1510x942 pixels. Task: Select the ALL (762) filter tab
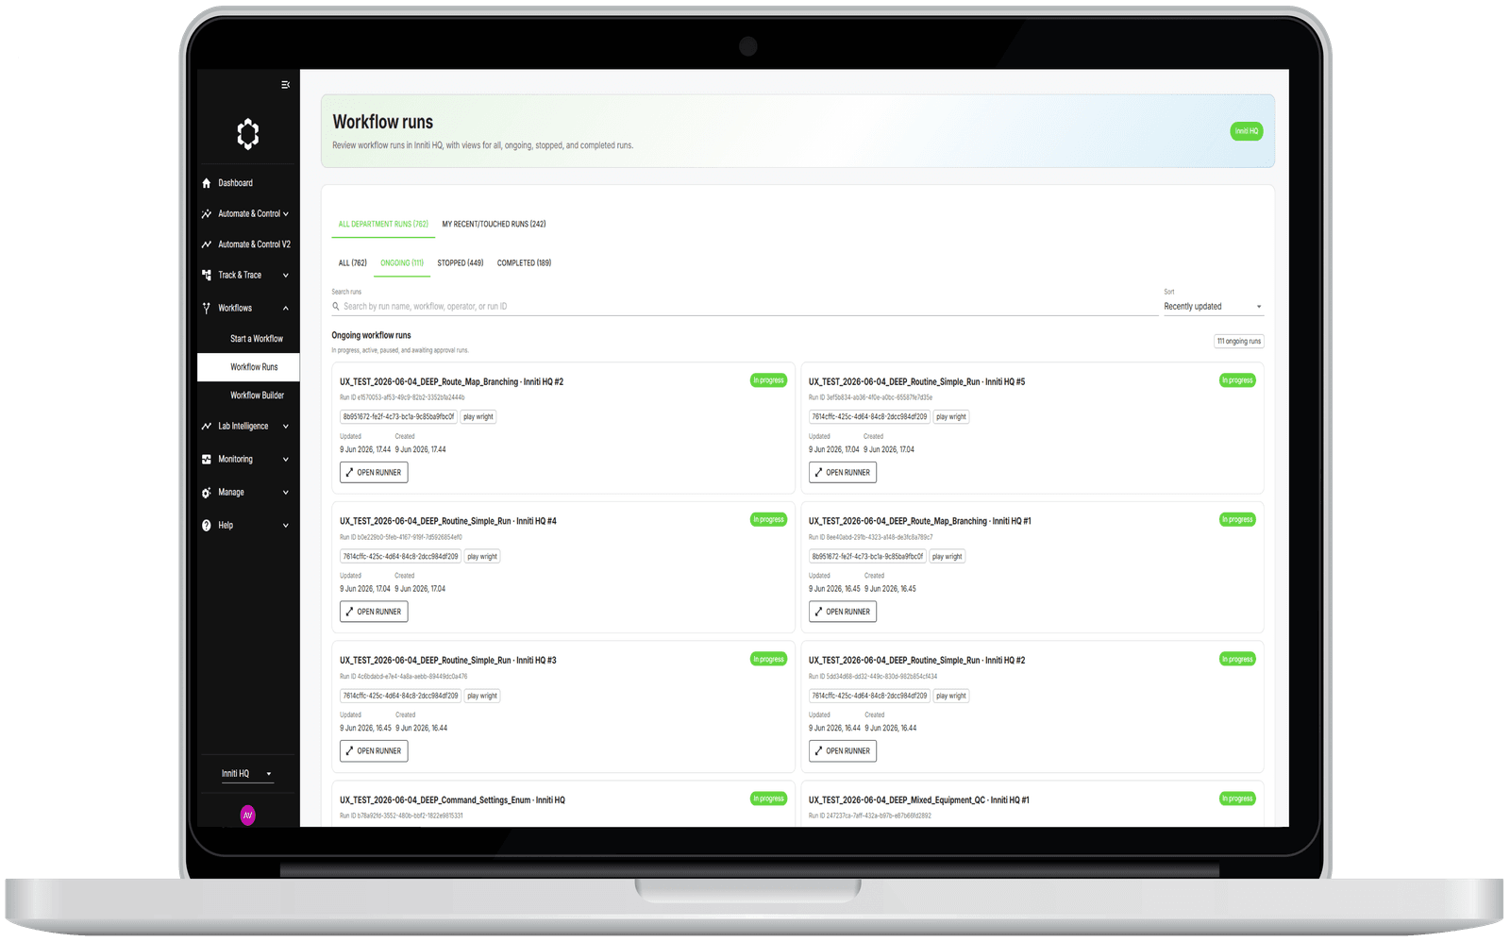click(x=353, y=263)
